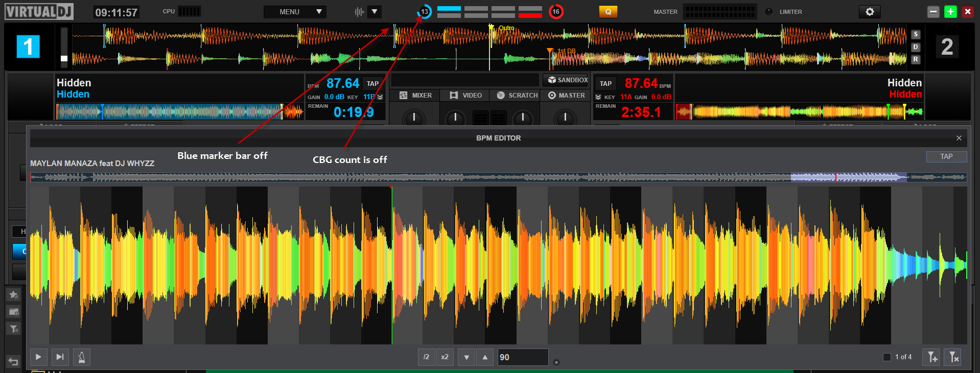This screenshot has width=980, height=373.
Task: Click the orange Q quantize button
Action: pyautogui.click(x=608, y=11)
